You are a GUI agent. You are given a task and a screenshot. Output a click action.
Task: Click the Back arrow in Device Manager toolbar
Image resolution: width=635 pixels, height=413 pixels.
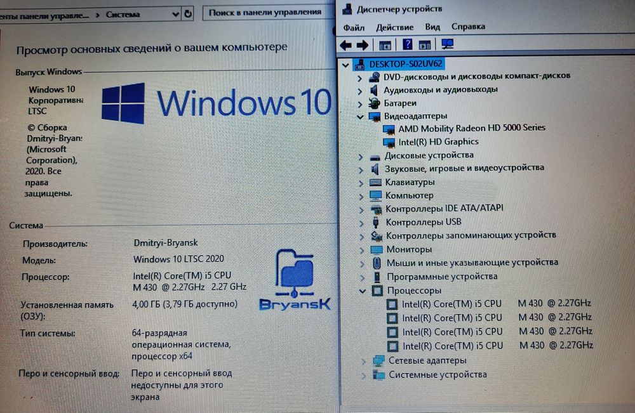pyautogui.click(x=346, y=45)
